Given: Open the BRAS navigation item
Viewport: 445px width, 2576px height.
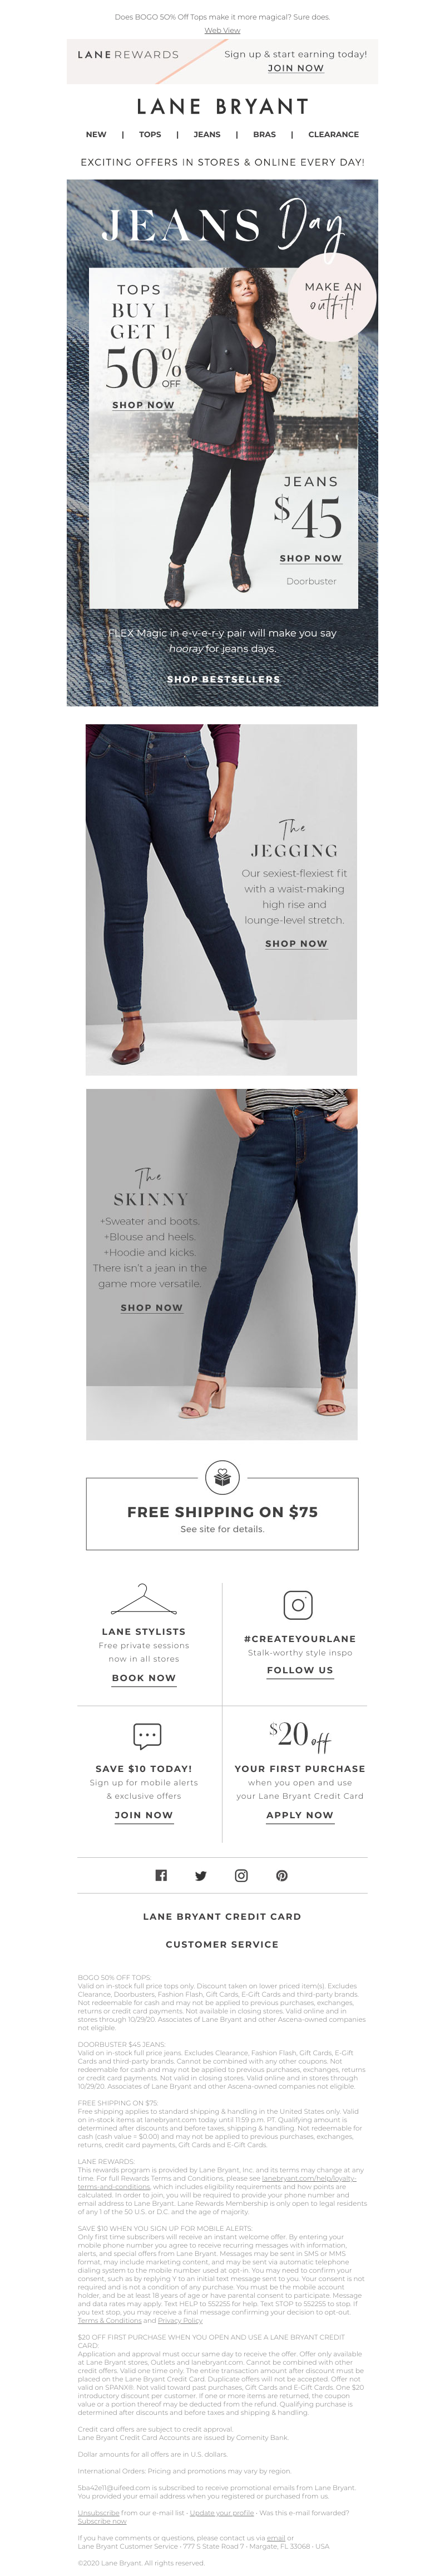Looking at the screenshot, I should 264,134.
